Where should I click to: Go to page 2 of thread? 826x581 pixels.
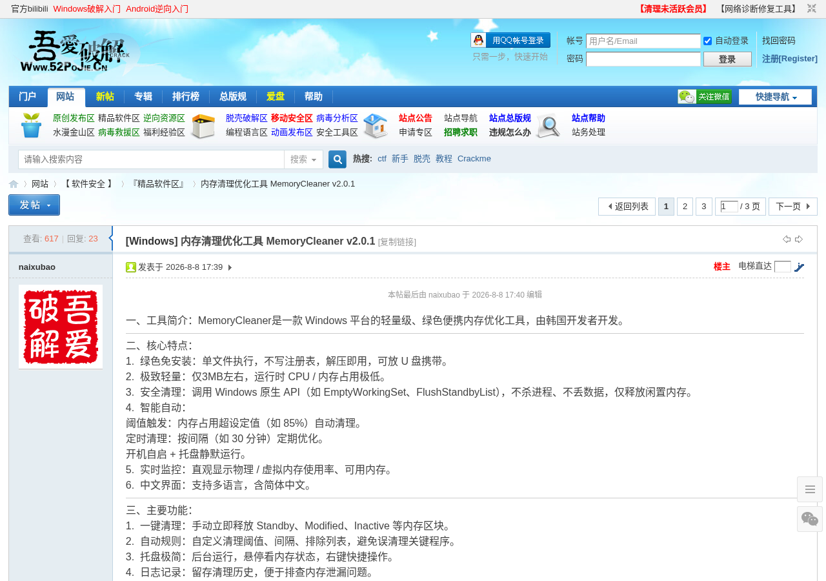(x=685, y=207)
